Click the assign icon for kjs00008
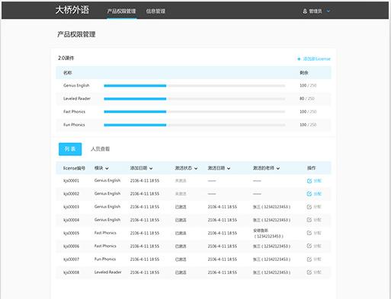 click(x=309, y=272)
